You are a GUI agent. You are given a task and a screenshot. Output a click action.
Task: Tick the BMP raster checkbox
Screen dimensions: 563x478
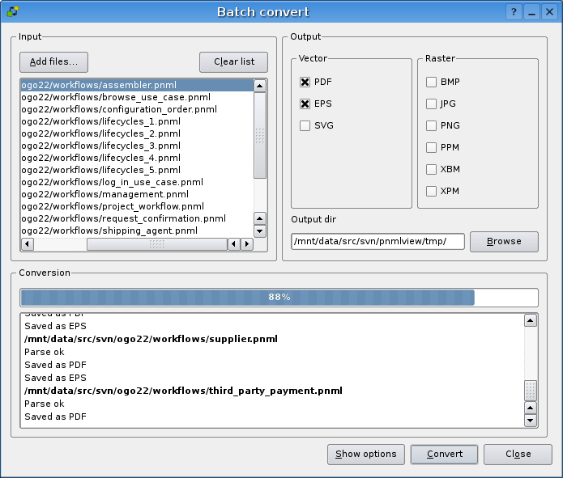point(432,82)
